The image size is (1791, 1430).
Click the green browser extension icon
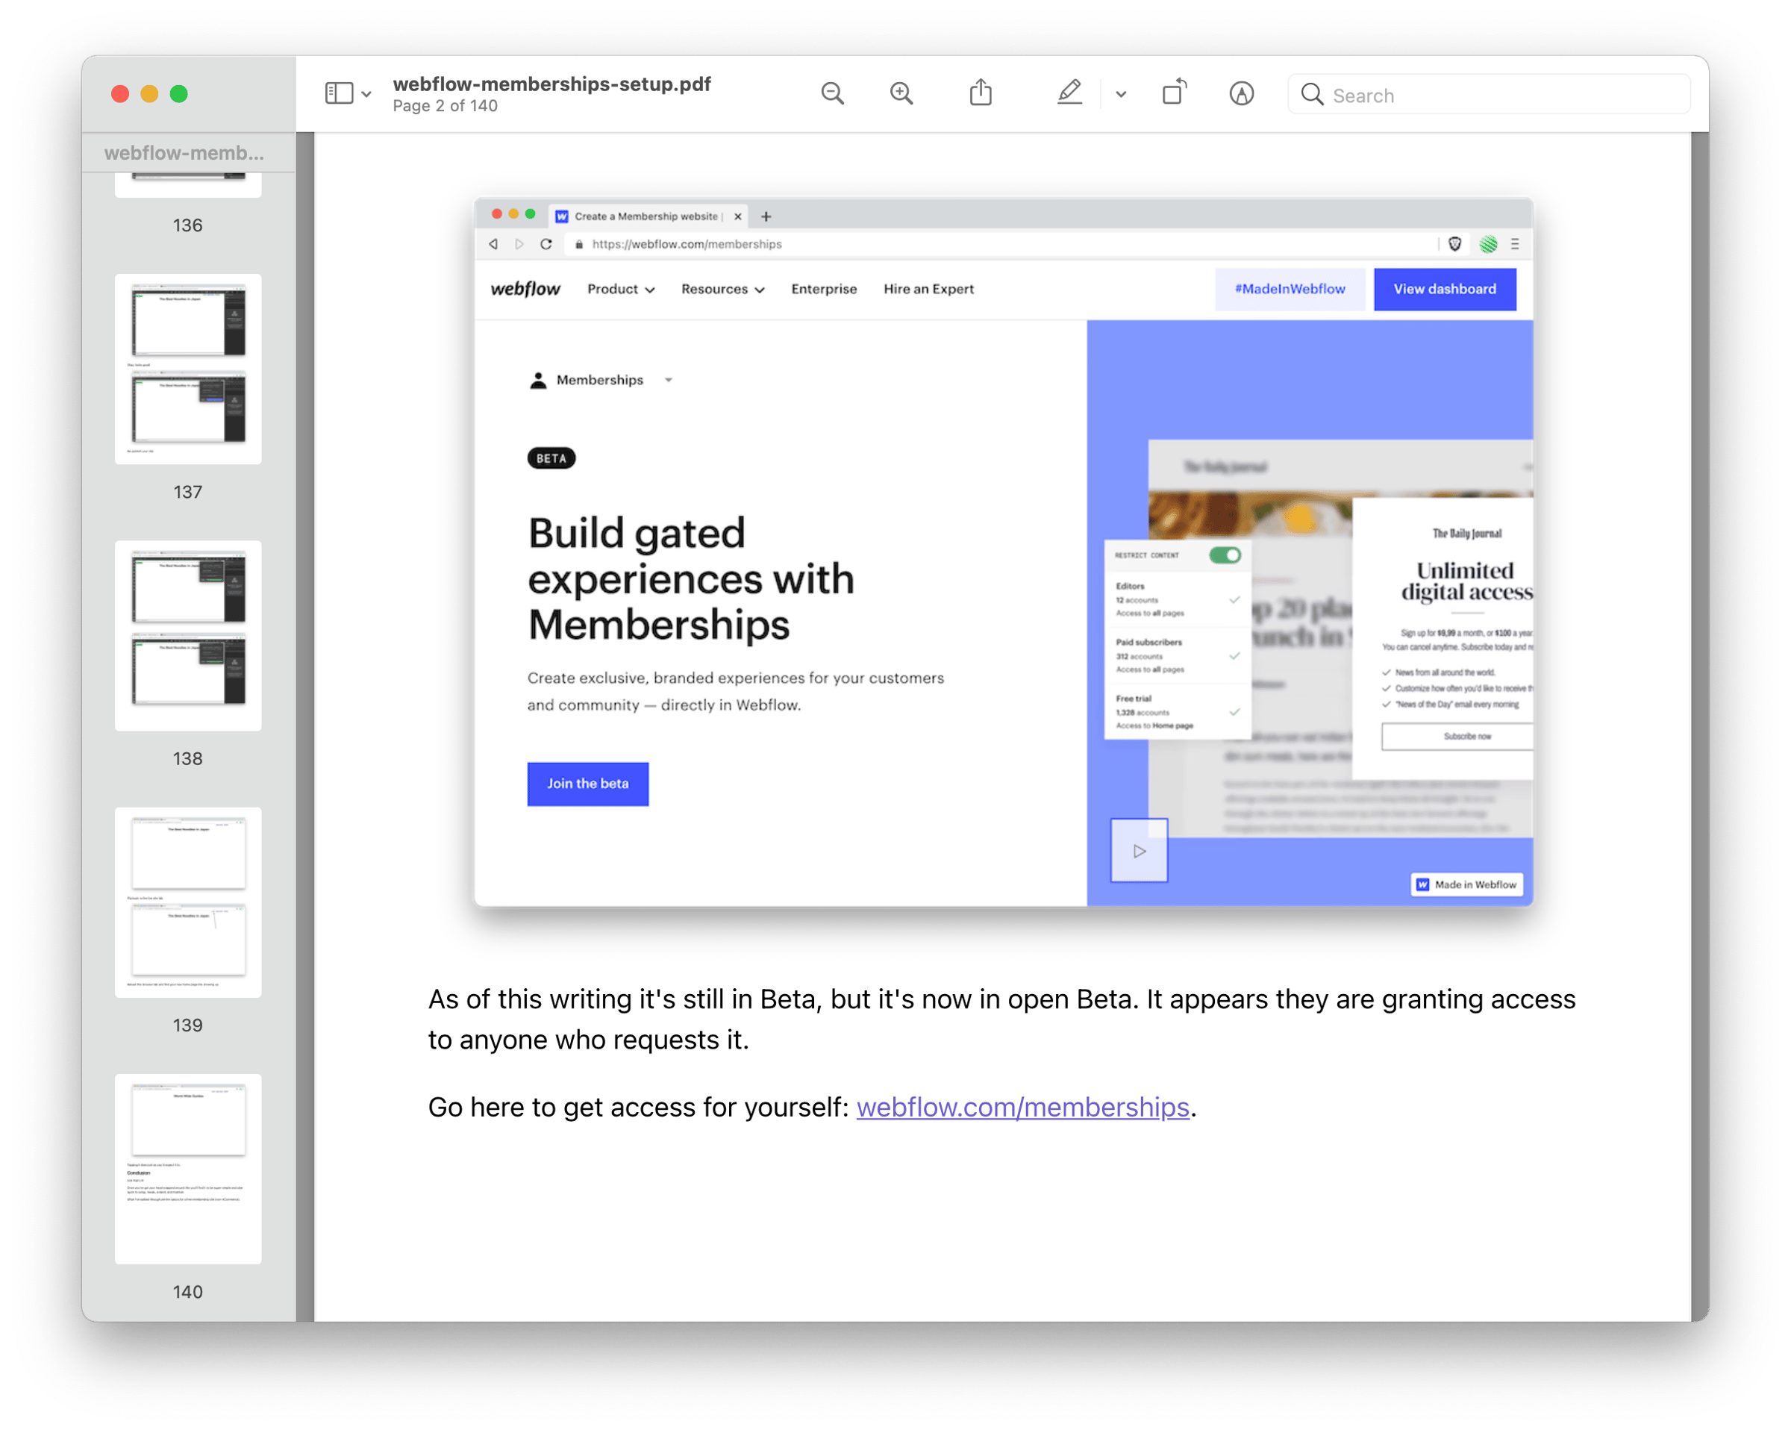tap(1488, 244)
